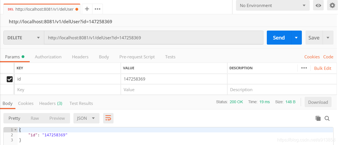338x145 pixels.
Task: Open the Cookies link near Code
Action: pyautogui.click(x=312, y=57)
